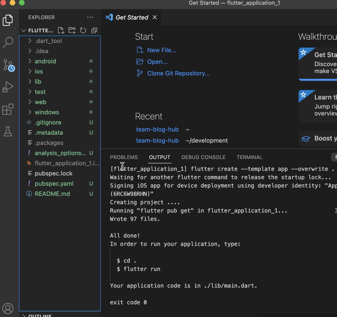Open the Run and Debug view
337x317 pixels.
[8, 87]
